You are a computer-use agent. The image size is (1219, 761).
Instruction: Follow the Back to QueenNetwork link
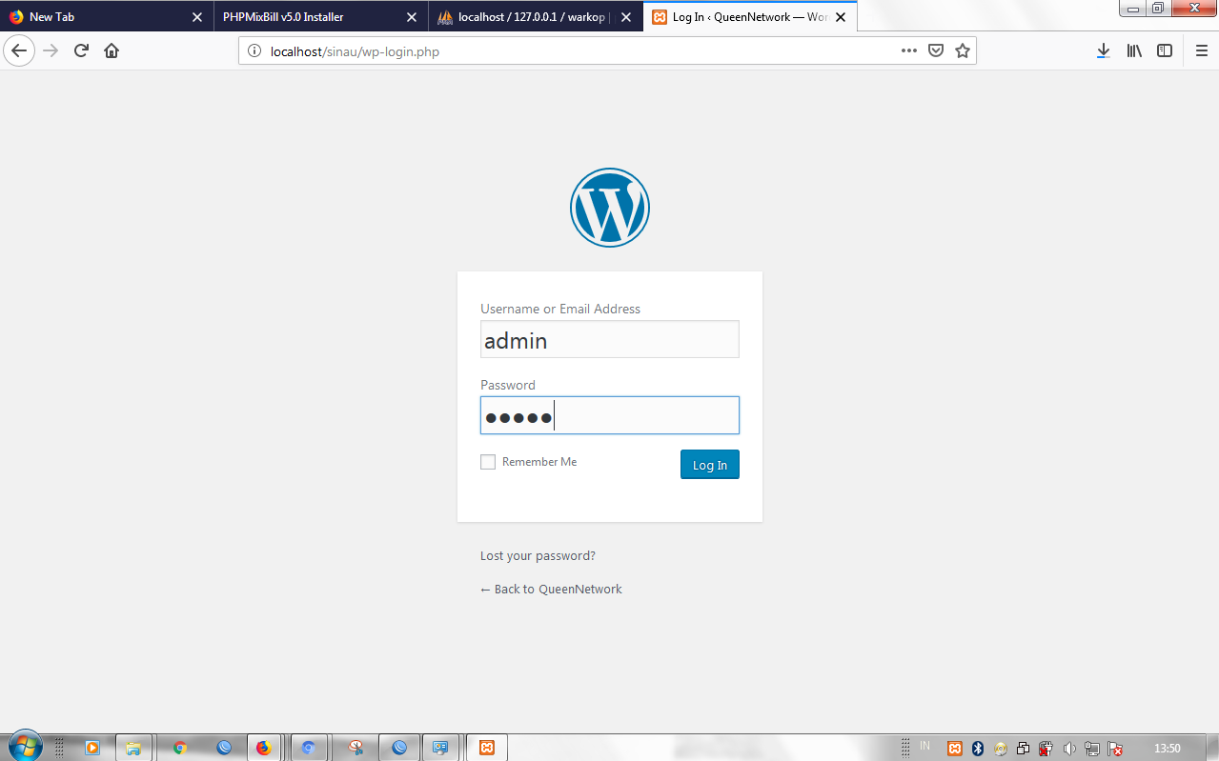[x=551, y=590]
